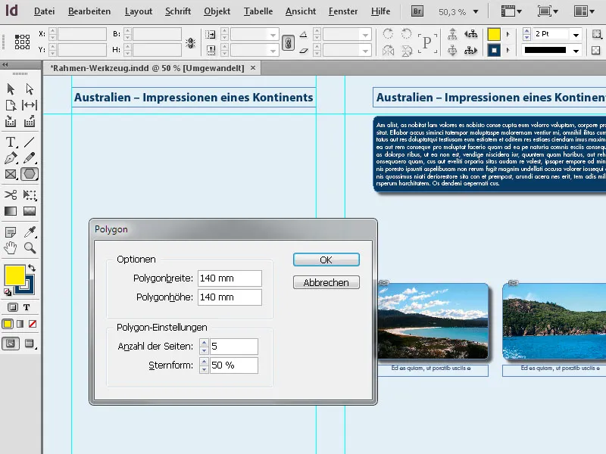Select the Polygon tool
The width and height of the screenshot is (606, 454).
[x=30, y=174]
